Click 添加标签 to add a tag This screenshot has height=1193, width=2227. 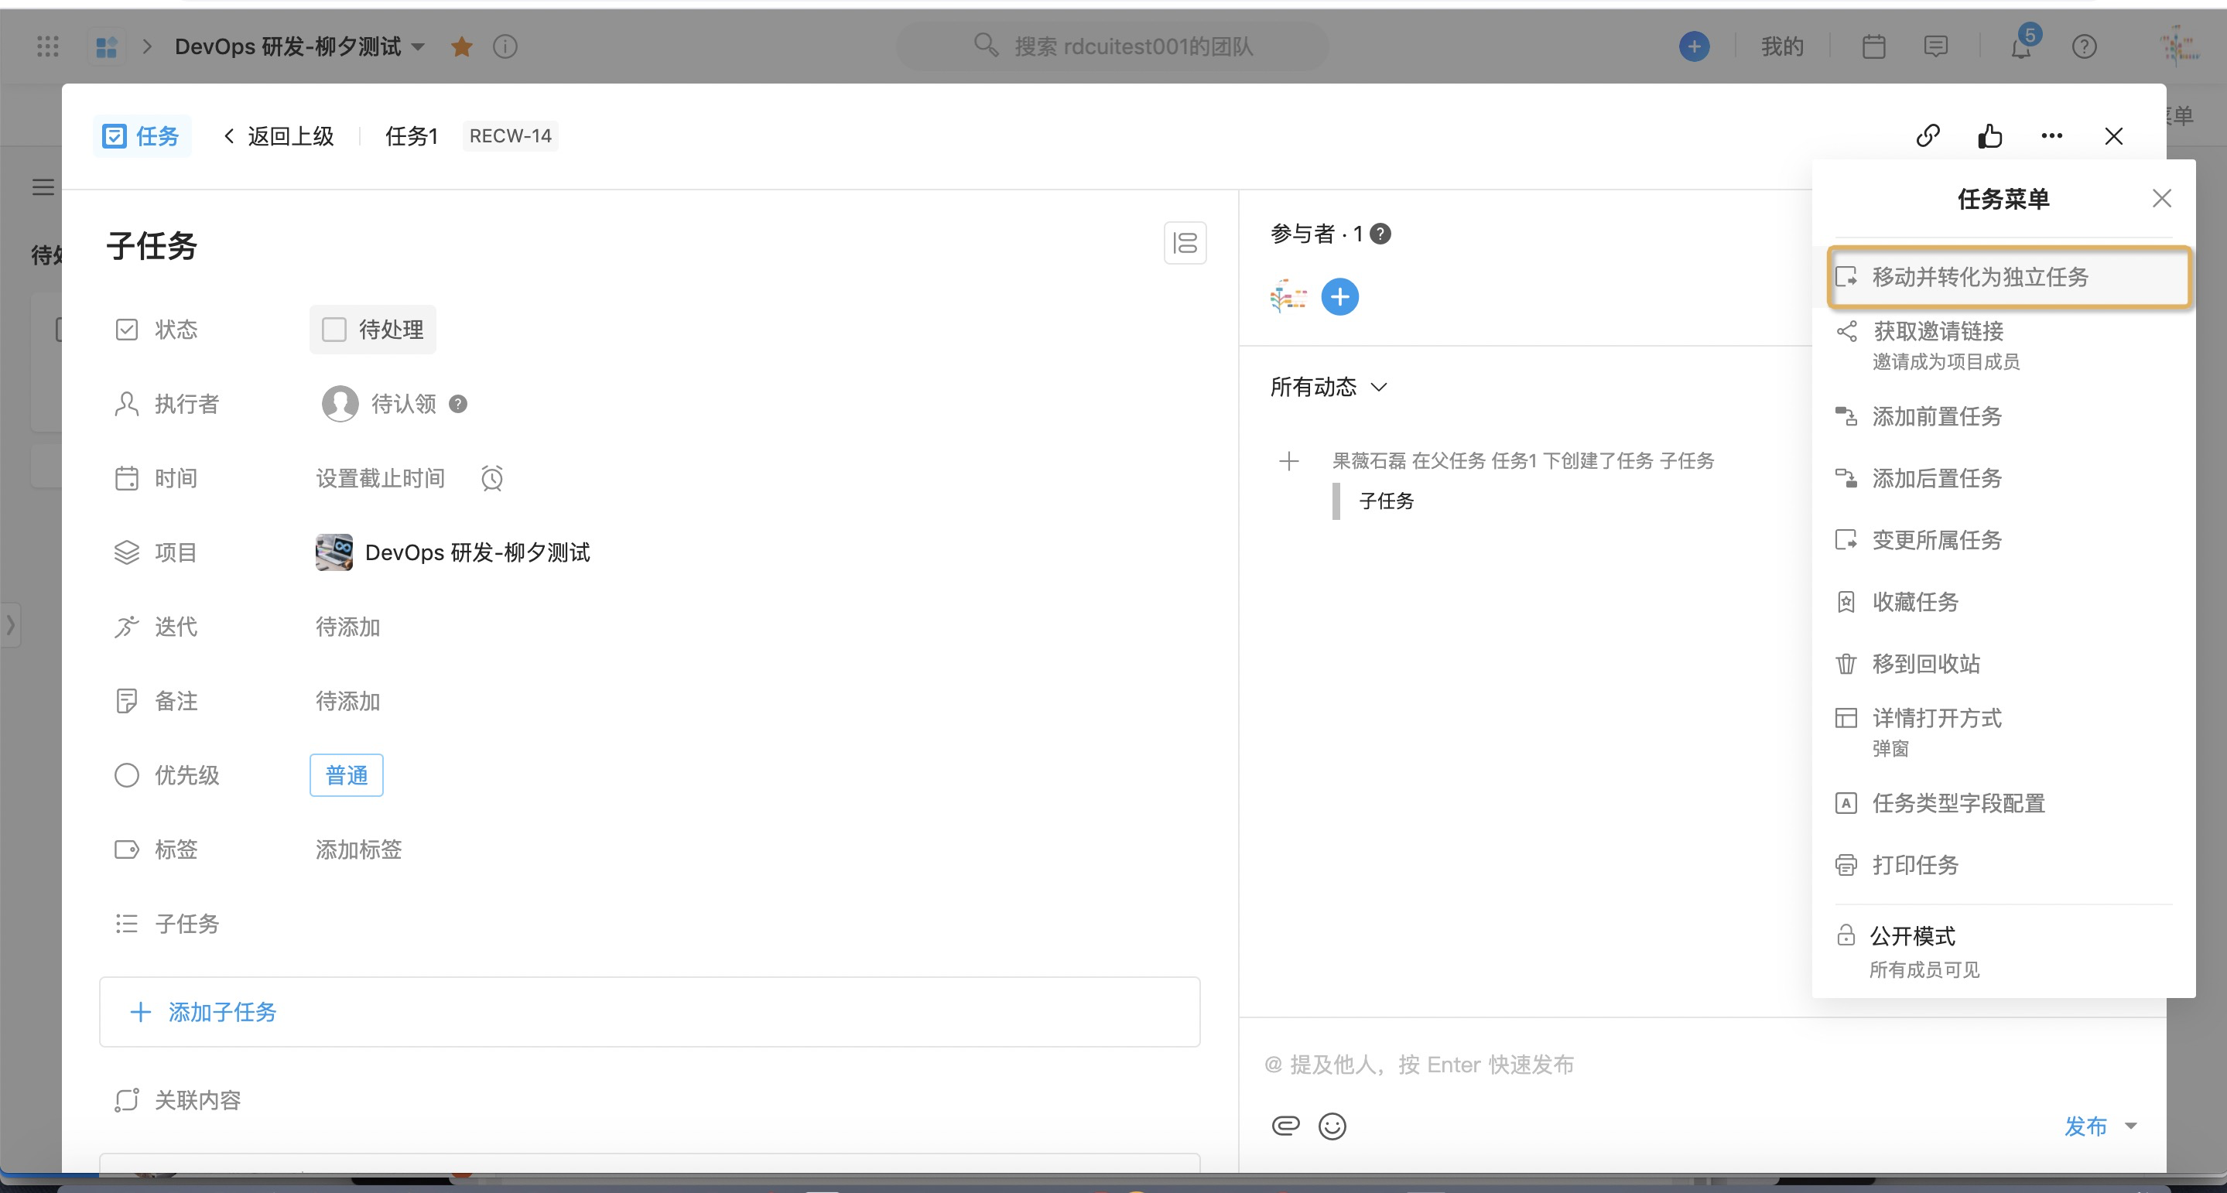point(358,849)
